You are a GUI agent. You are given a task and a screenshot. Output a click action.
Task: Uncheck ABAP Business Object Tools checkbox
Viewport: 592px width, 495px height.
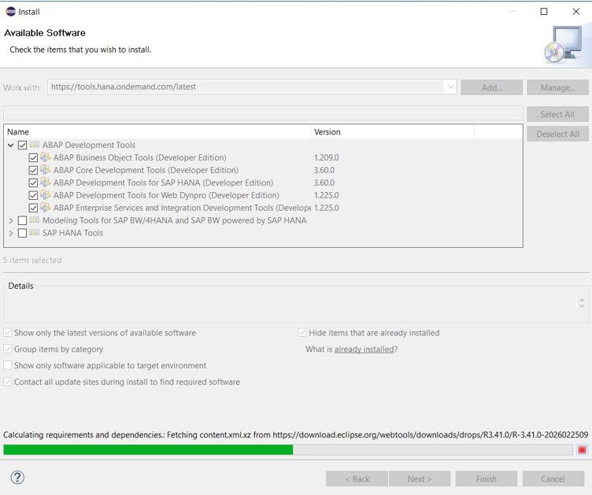pyautogui.click(x=33, y=157)
